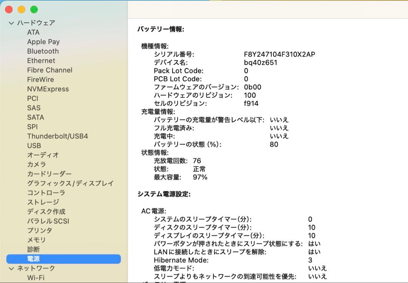Select Apple Pay in the sidebar
Image resolution: width=408 pixels, height=283 pixels.
(x=43, y=42)
